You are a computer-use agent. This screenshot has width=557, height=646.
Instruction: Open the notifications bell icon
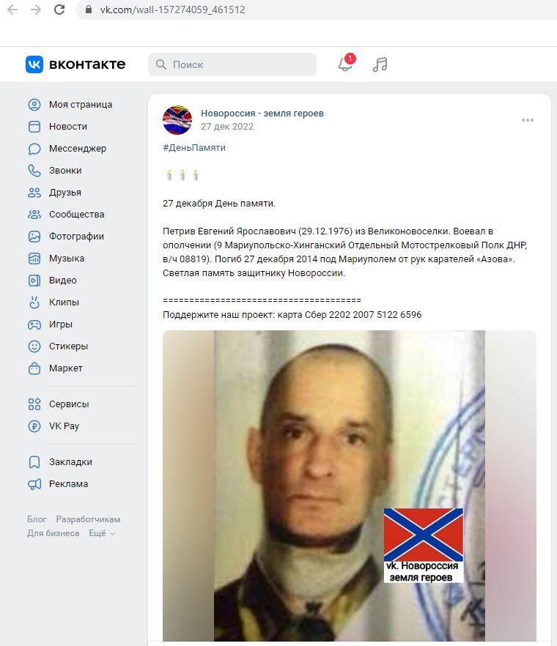pyautogui.click(x=345, y=64)
